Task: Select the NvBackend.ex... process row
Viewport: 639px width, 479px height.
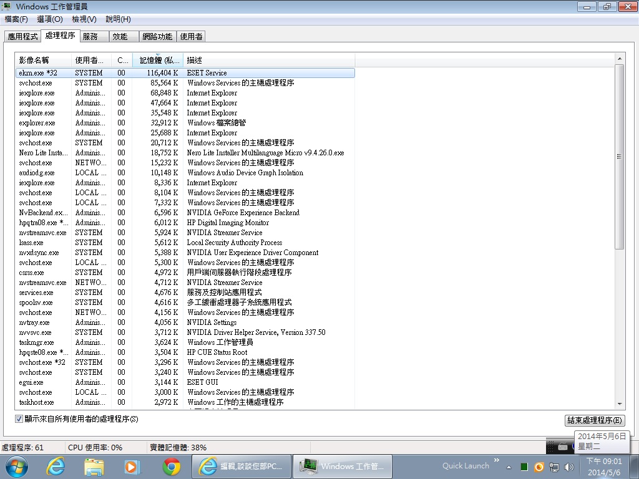Action: coord(185,213)
